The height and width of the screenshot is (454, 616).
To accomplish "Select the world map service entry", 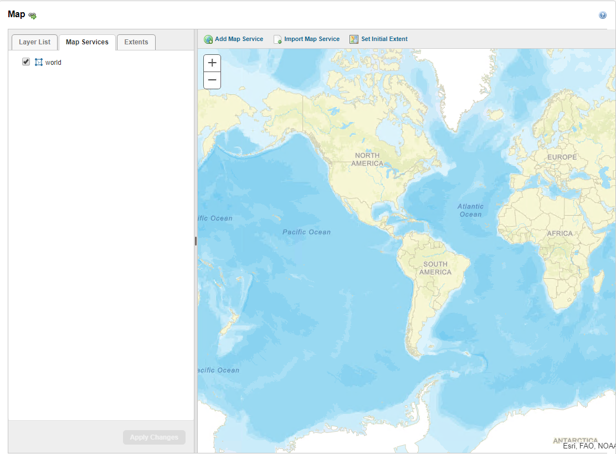I will [x=53, y=63].
